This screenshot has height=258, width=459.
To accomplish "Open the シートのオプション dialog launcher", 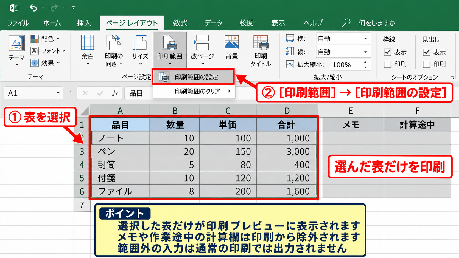I will coord(452,78).
